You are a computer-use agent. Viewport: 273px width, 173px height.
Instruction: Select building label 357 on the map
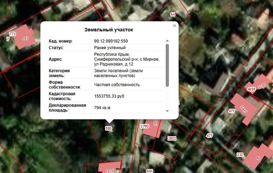click(x=25, y=38)
